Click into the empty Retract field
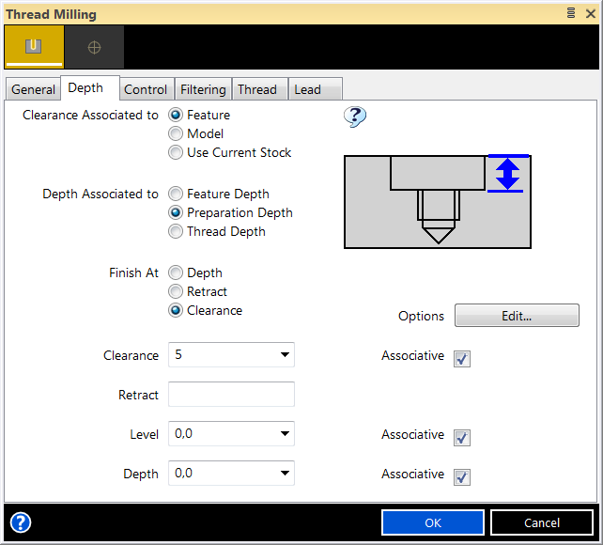The width and height of the screenshot is (603, 545). 231,395
